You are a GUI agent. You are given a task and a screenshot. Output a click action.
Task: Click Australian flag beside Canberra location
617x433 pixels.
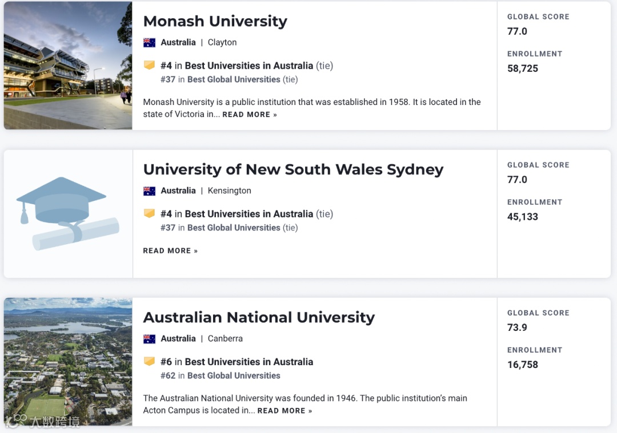pyautogui.click(x=149, y=338)
